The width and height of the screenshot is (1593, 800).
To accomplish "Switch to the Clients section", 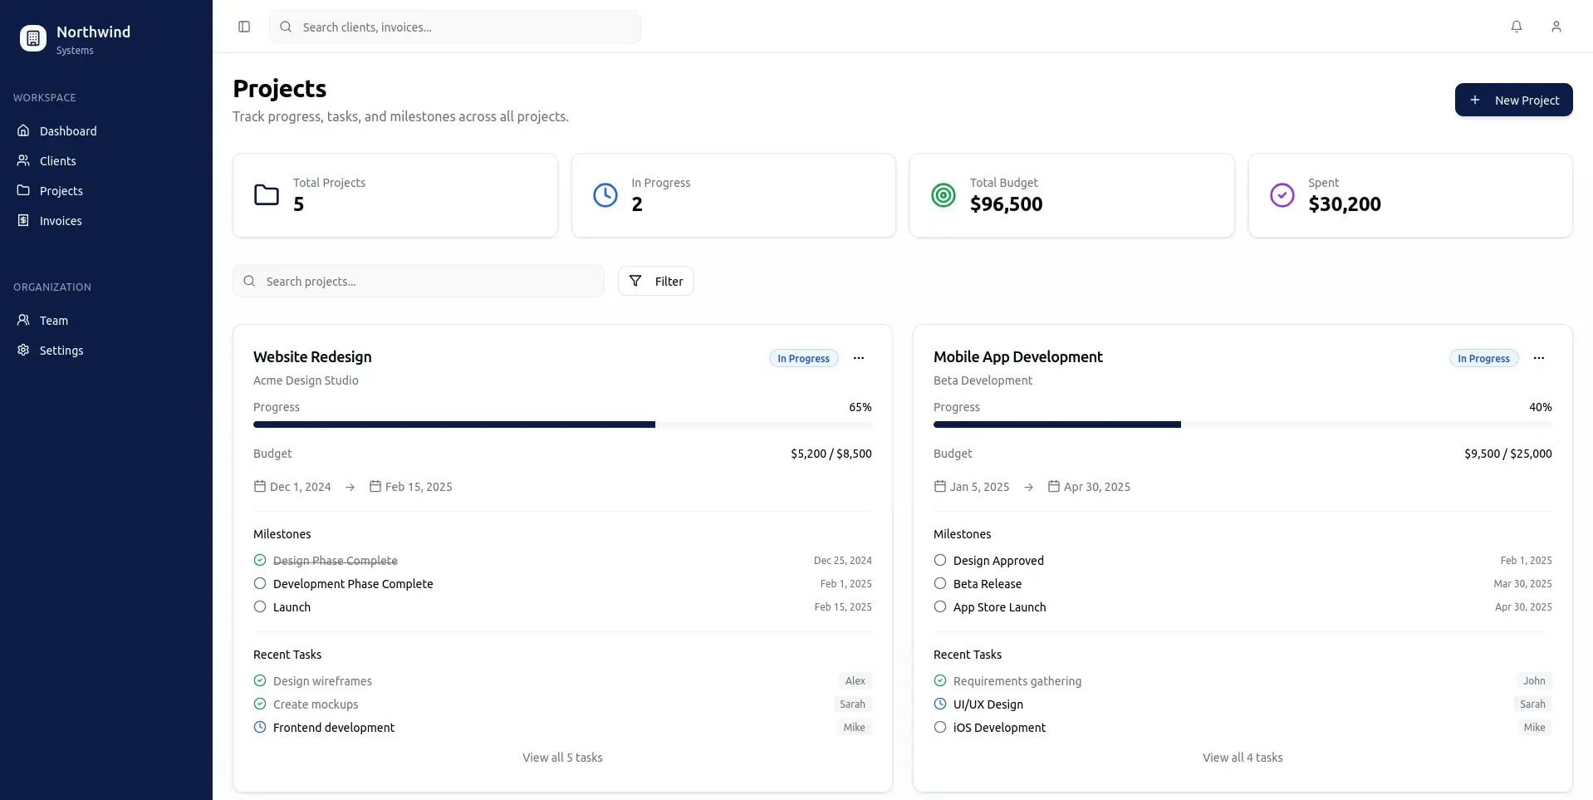I will pos(57,160).
